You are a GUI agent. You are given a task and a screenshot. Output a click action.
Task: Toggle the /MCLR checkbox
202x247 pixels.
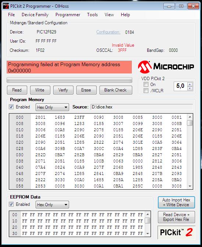coord(146,91)
